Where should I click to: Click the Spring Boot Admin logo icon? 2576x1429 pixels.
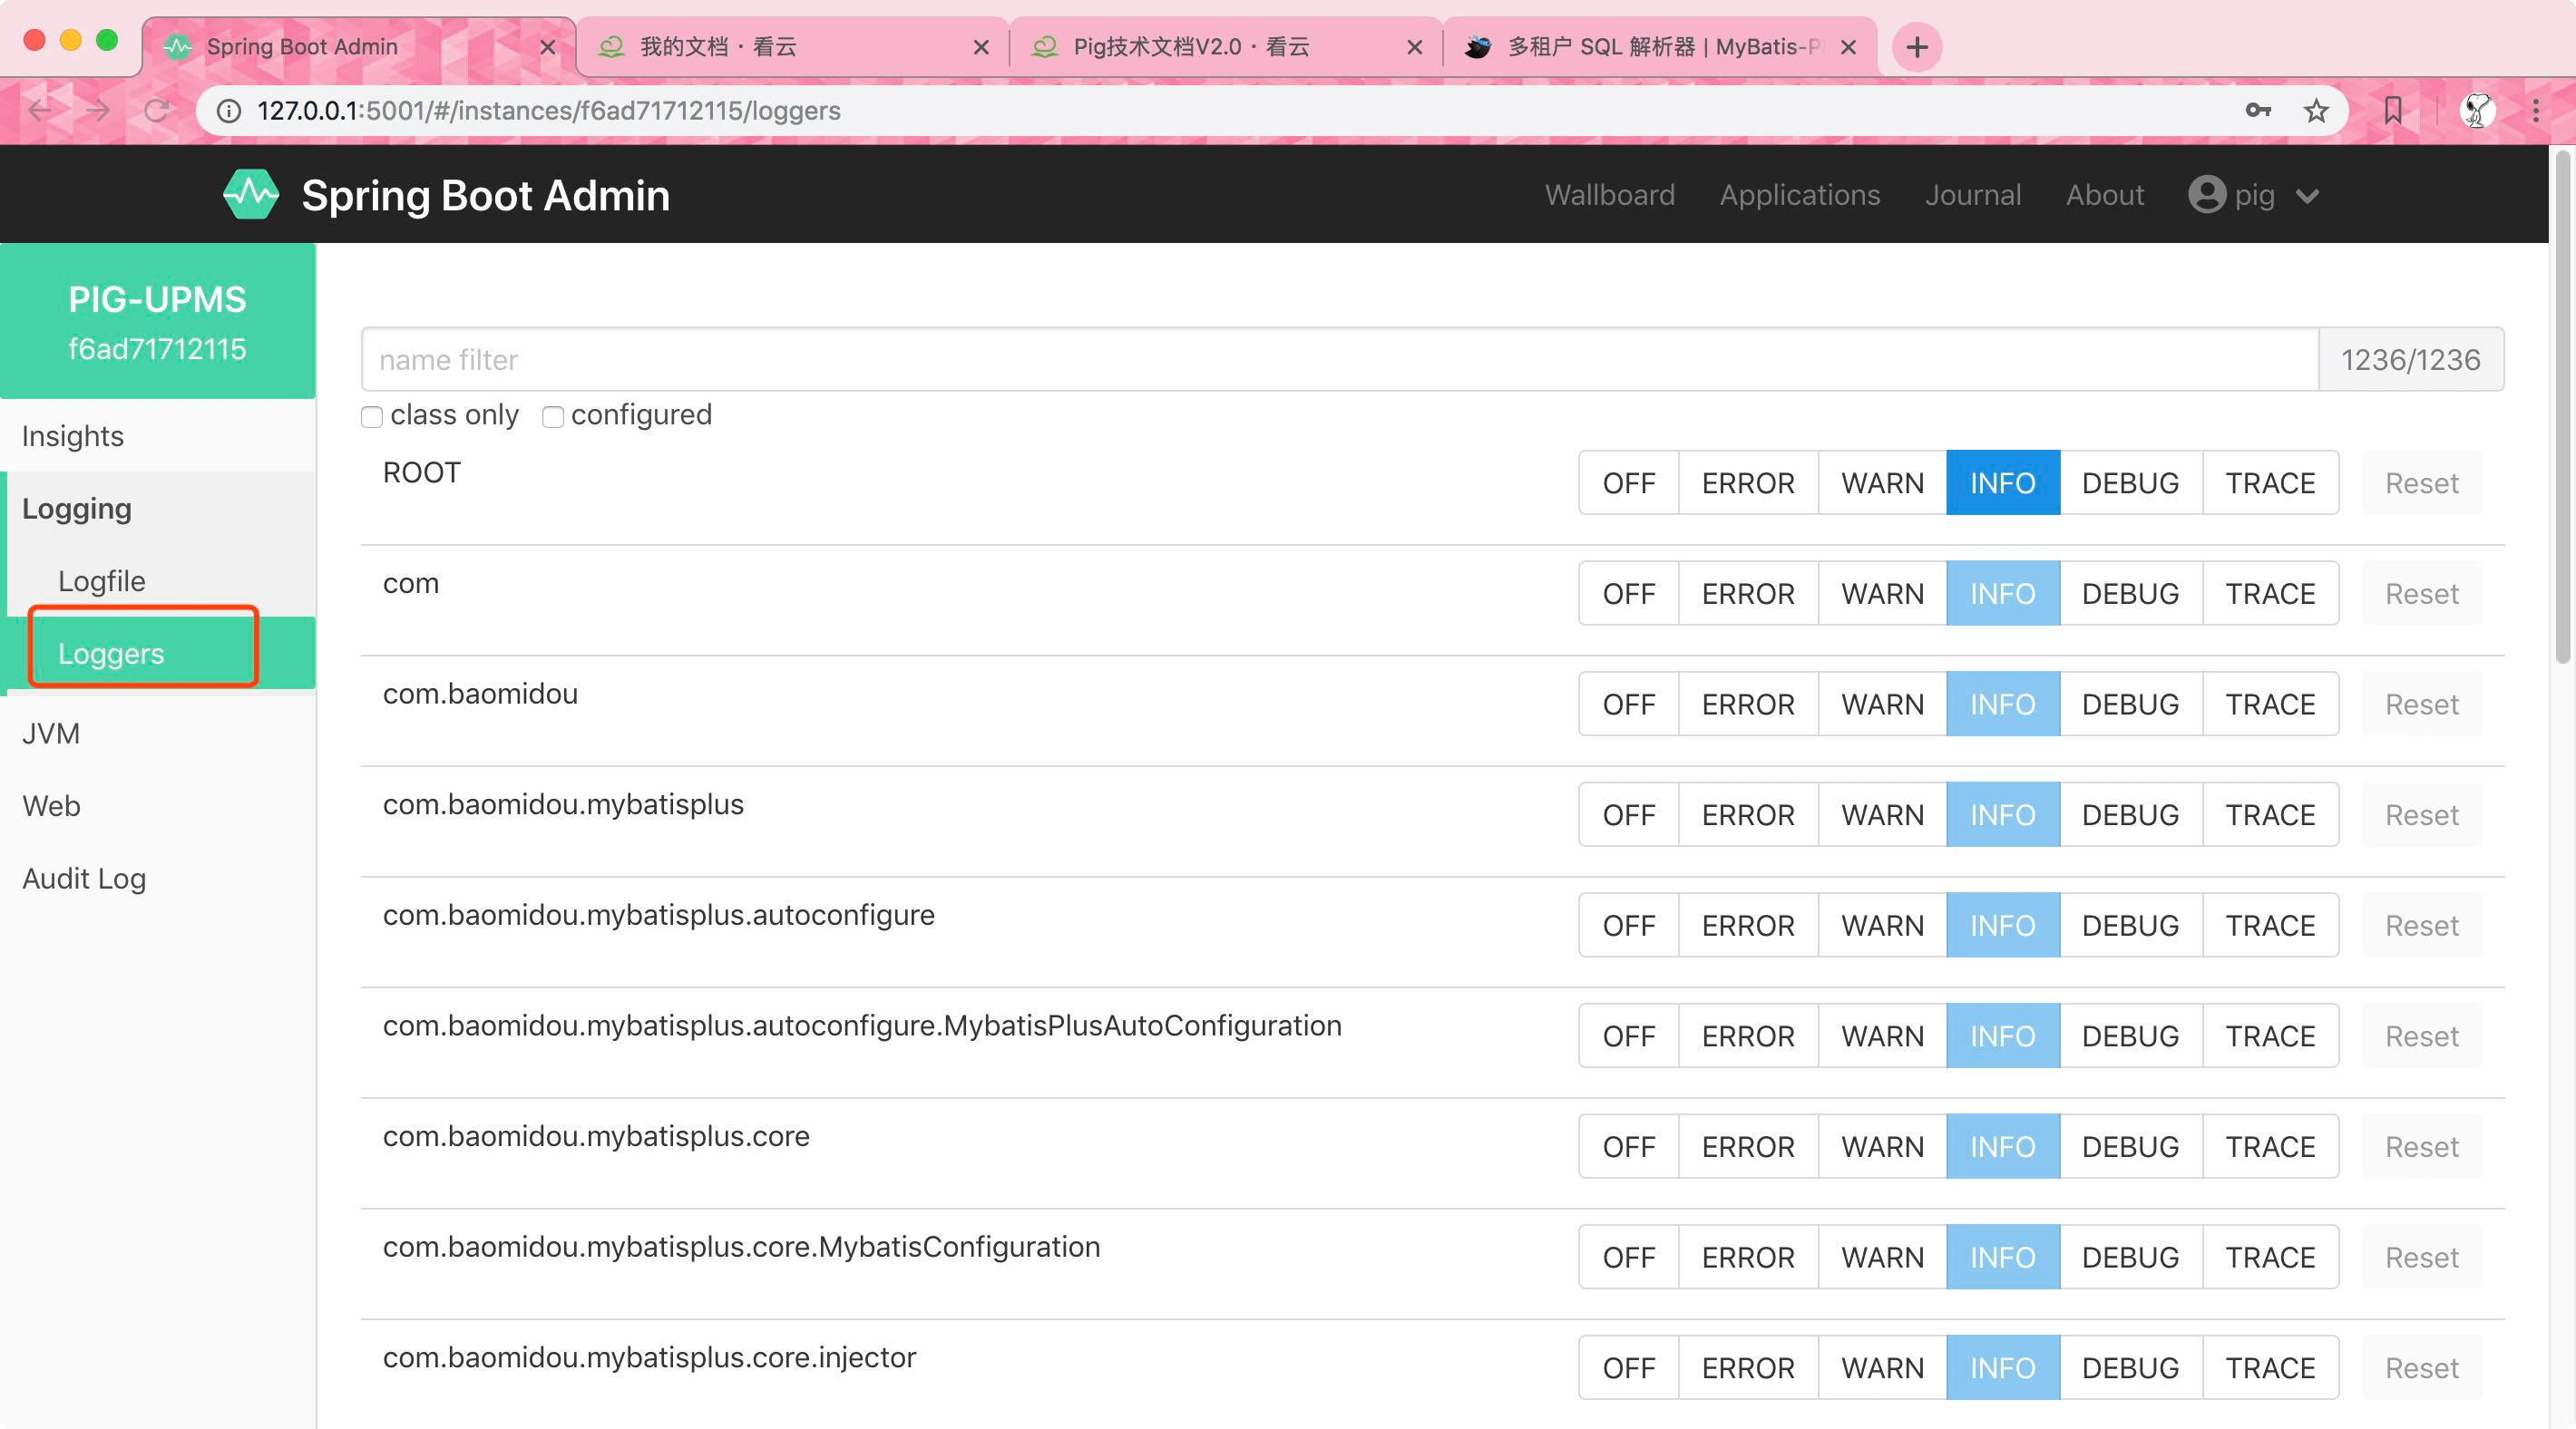(x=250, y=195)
